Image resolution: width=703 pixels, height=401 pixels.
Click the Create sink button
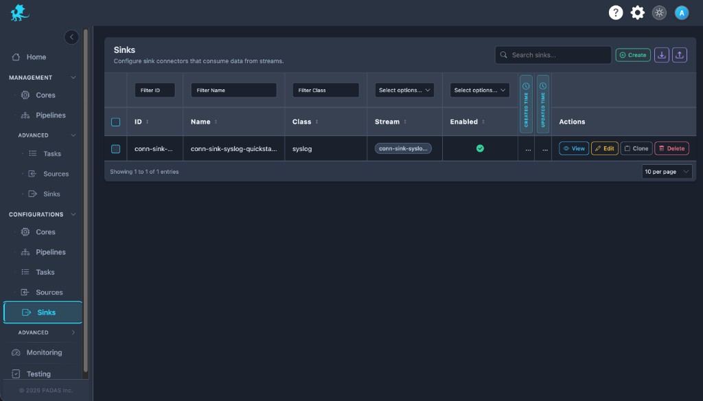click(x=632, y=55)
